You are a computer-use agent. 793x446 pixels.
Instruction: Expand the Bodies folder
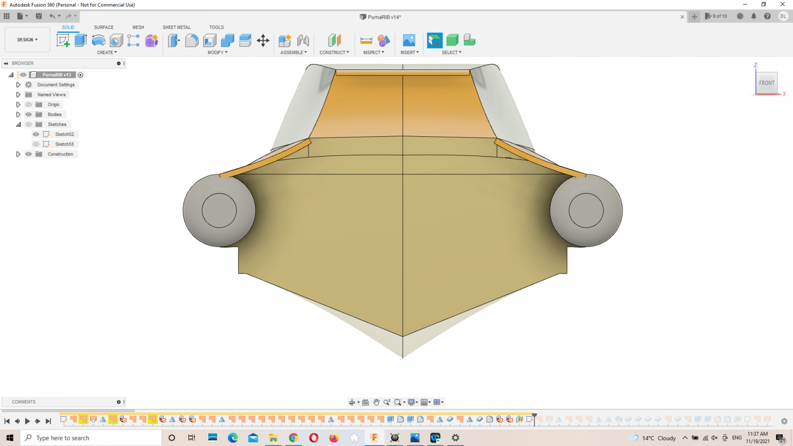point(18,114)
